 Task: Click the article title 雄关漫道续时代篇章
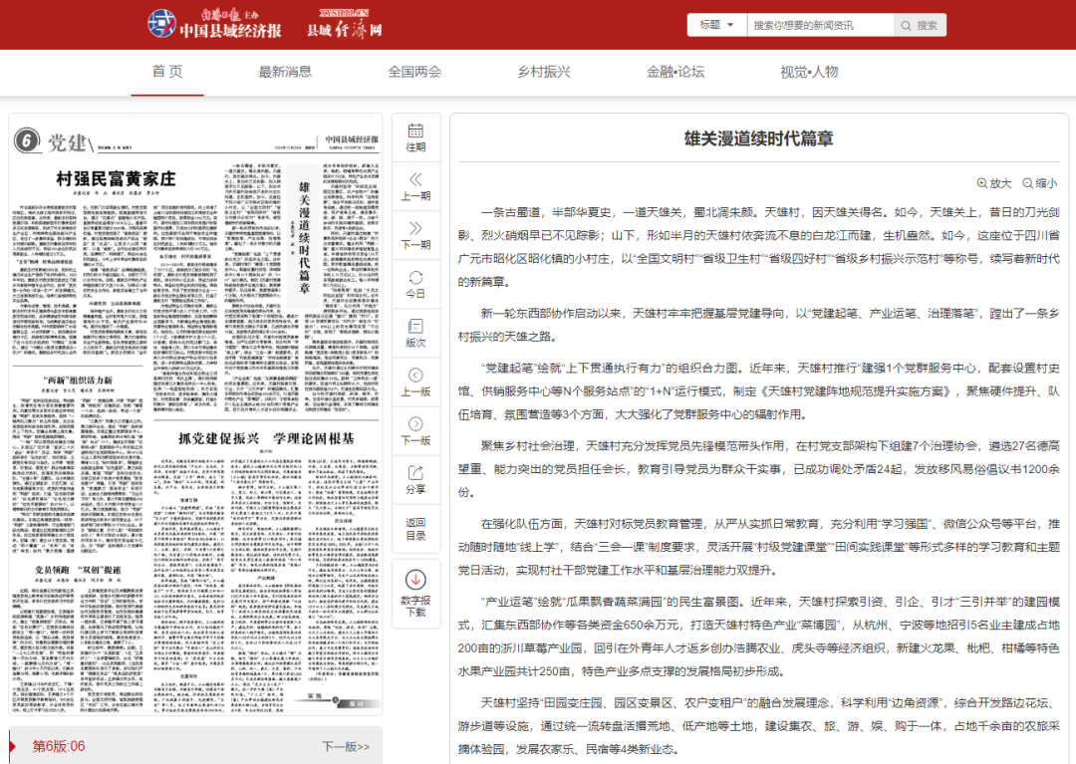tap(758, 138)
